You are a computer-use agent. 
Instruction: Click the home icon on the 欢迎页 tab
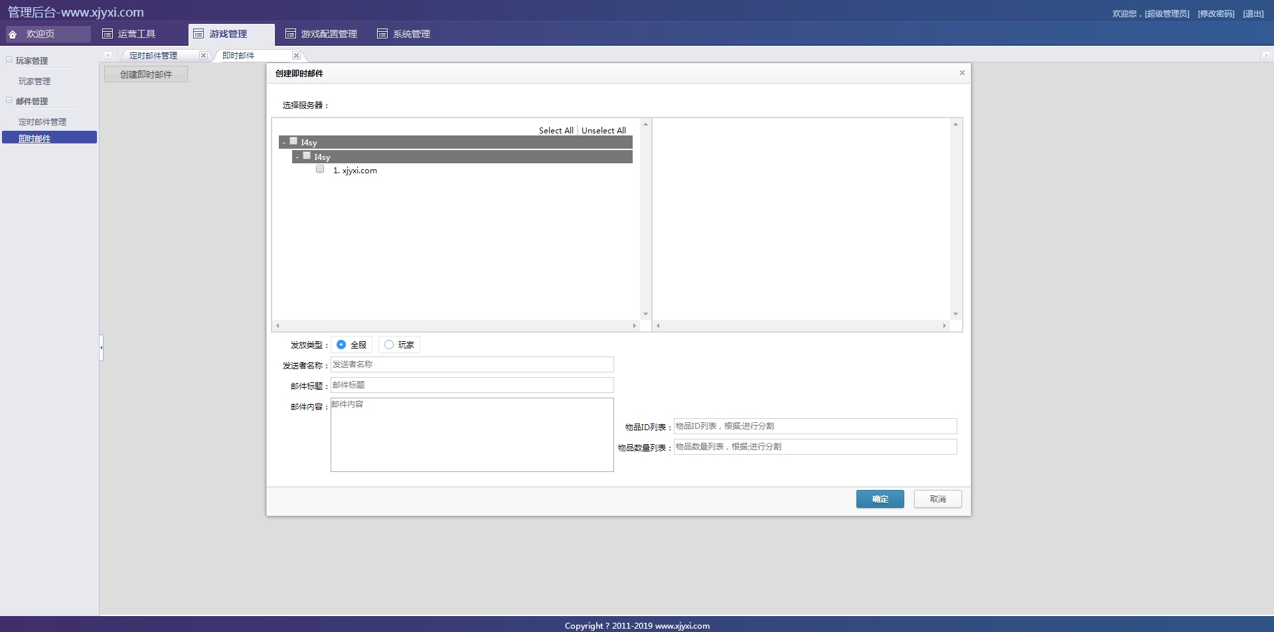13,34
